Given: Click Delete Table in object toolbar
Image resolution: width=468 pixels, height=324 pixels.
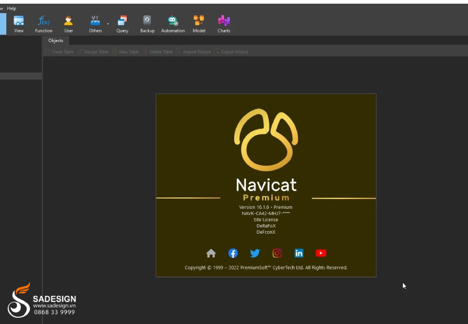Looking at the screenshot, I should 157,52.
